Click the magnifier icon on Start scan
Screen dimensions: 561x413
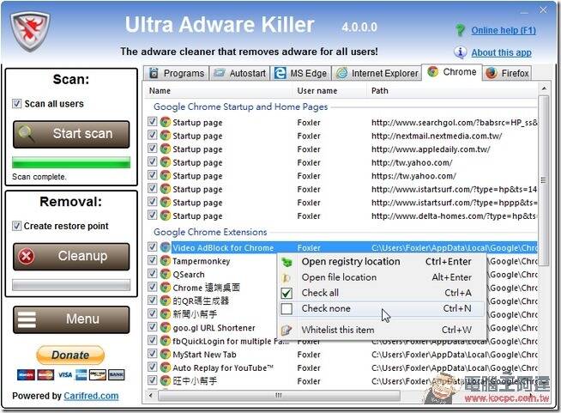pyautogui.click(x=26, y=134)
